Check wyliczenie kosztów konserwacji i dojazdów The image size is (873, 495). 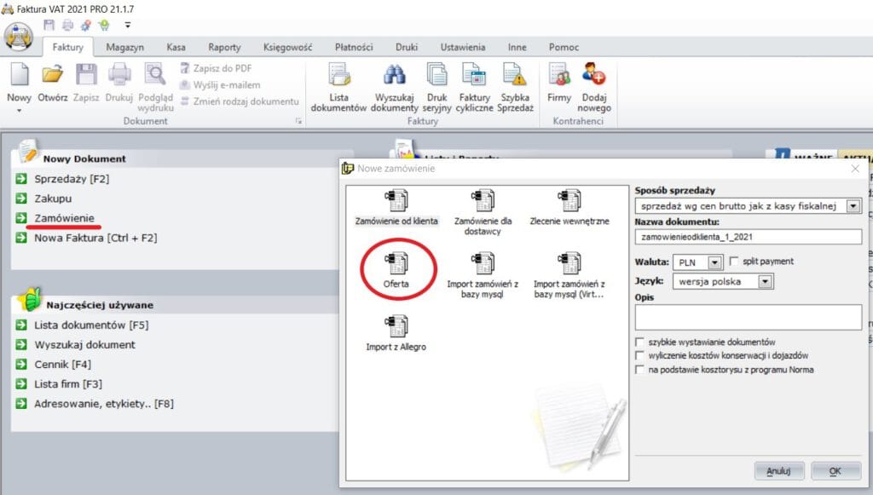coord(640,355)
